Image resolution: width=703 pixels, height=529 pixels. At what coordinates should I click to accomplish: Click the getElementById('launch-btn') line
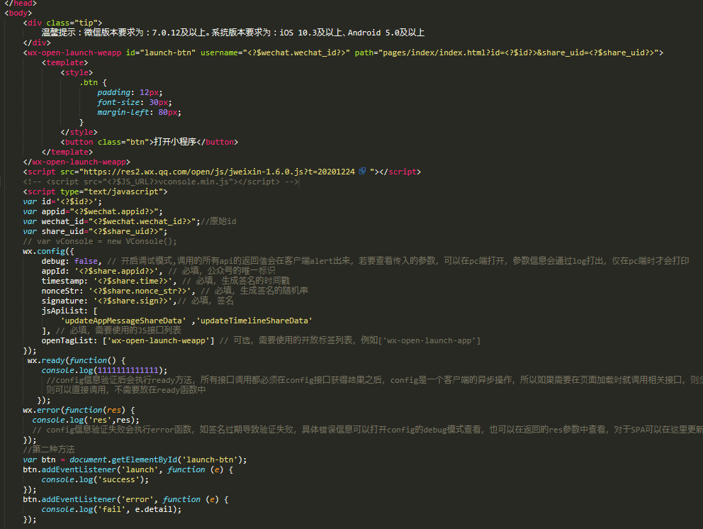(x=135, y=460)
